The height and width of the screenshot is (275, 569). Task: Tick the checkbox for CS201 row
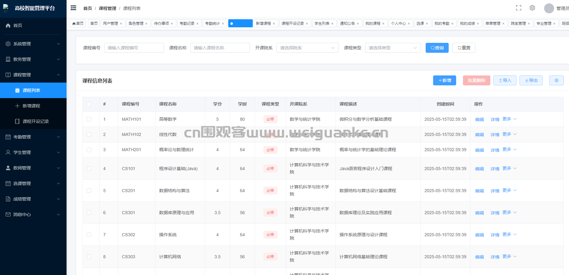click(89, 191)
